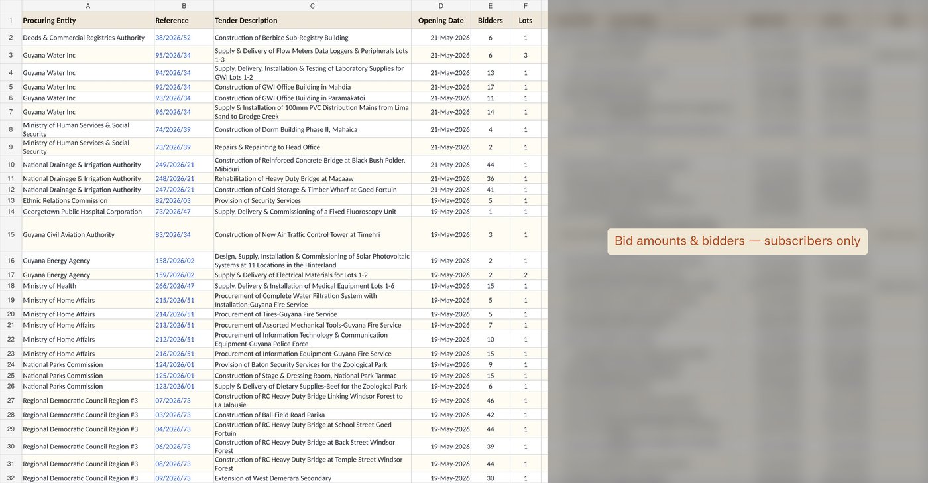Open reference link 249/2026/21
928x483 pixels.
coord(174,165)
